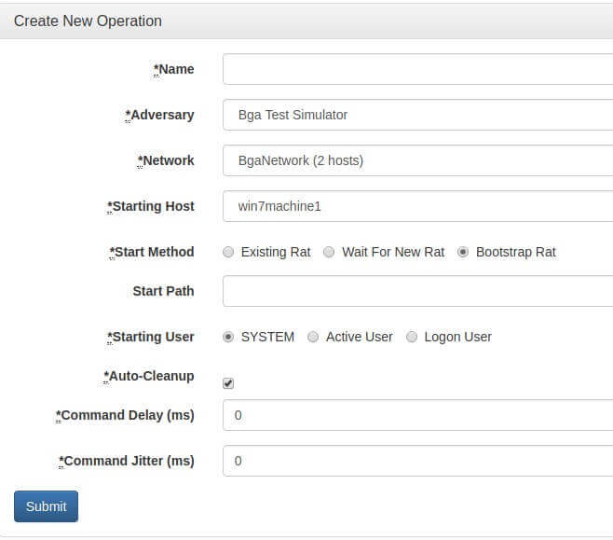The height and width of the screenshot is (540, 613).
Task: Click the Starting User label
Action: coord(151,337)
